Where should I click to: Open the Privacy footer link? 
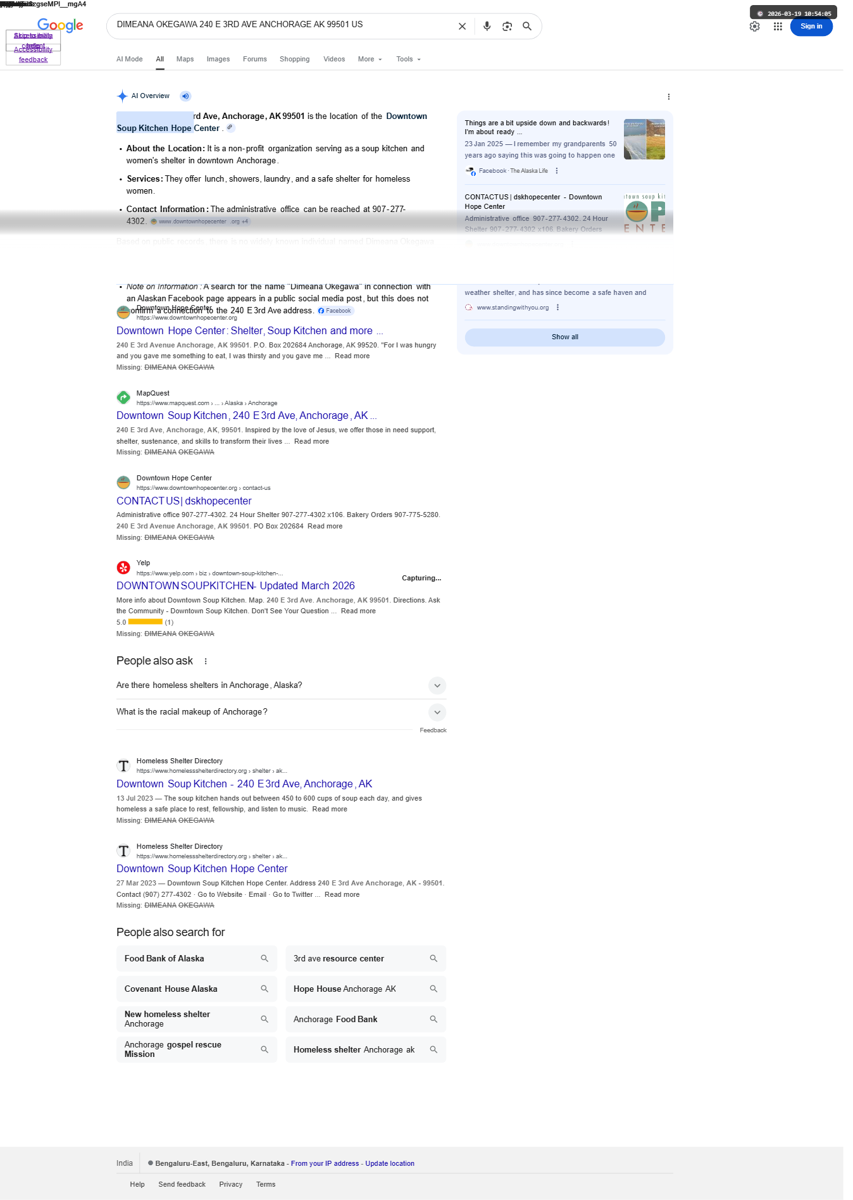(x=231, y=1185)
